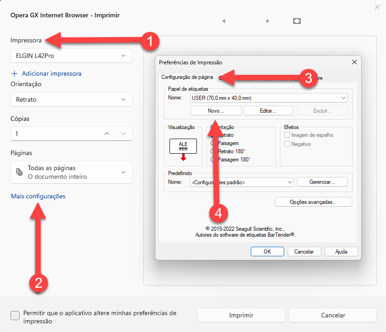This screenshot has width=386, height=332.
Task: Go to the previous preview page arrow
Action: 224,21
